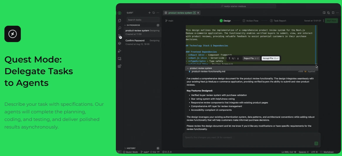Open the AI network nodes icon in activity bar
The width and height of the screenshot is (342, 156).
(x=119, y=44)
